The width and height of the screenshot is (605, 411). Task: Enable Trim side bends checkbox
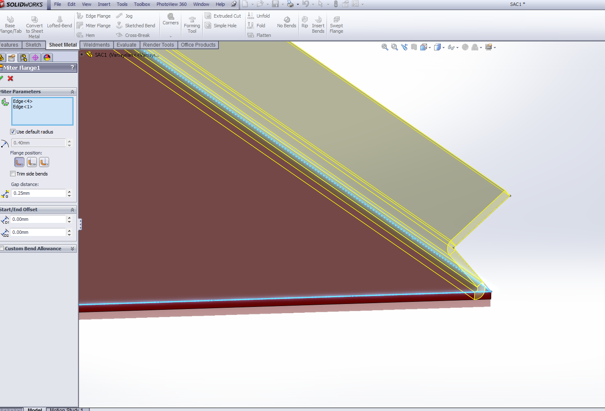click(13, 174)
